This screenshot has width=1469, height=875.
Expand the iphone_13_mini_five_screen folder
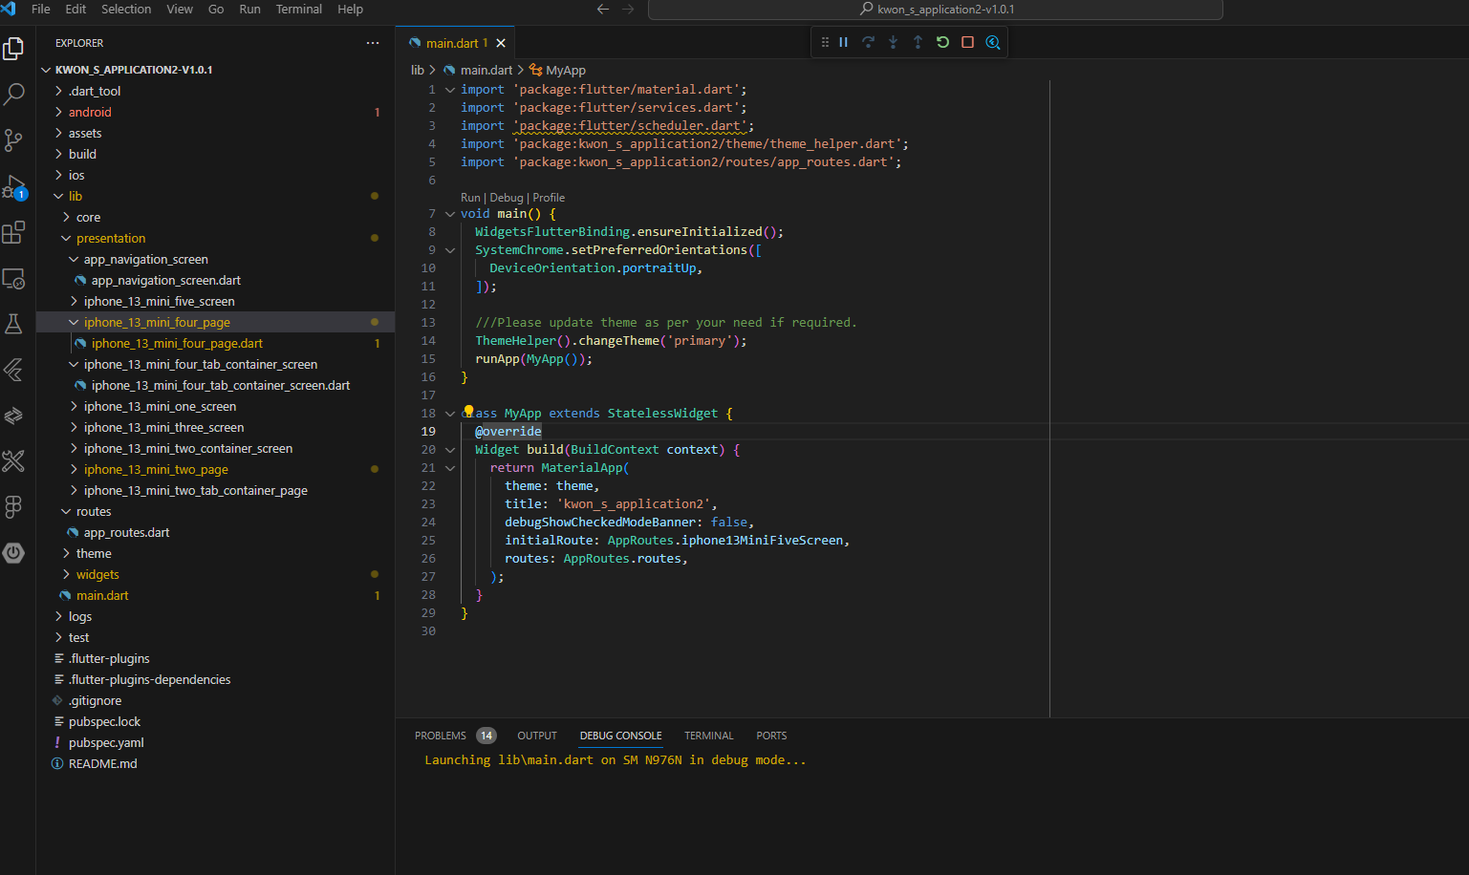(74, 301)
